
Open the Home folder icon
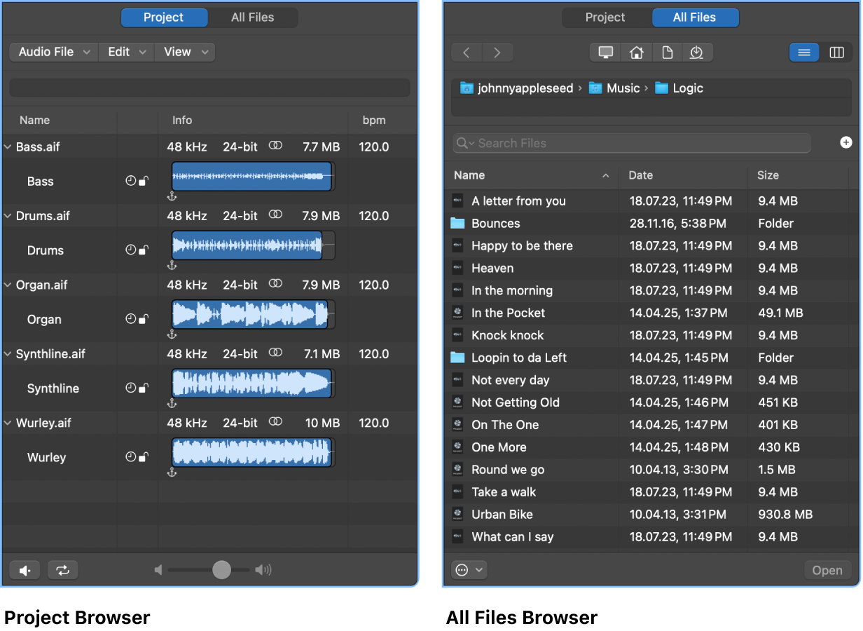coord(636,52)
